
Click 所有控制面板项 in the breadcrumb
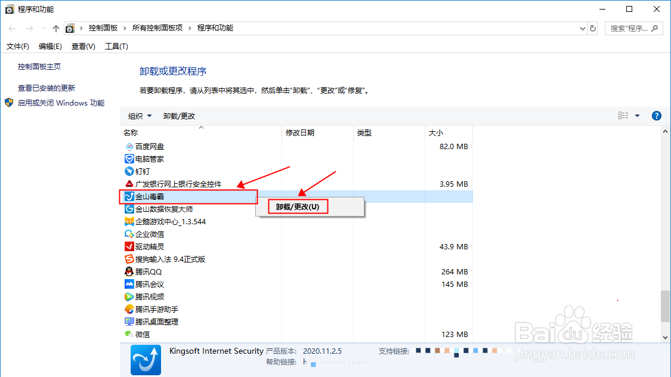click(x=157, y=28)
